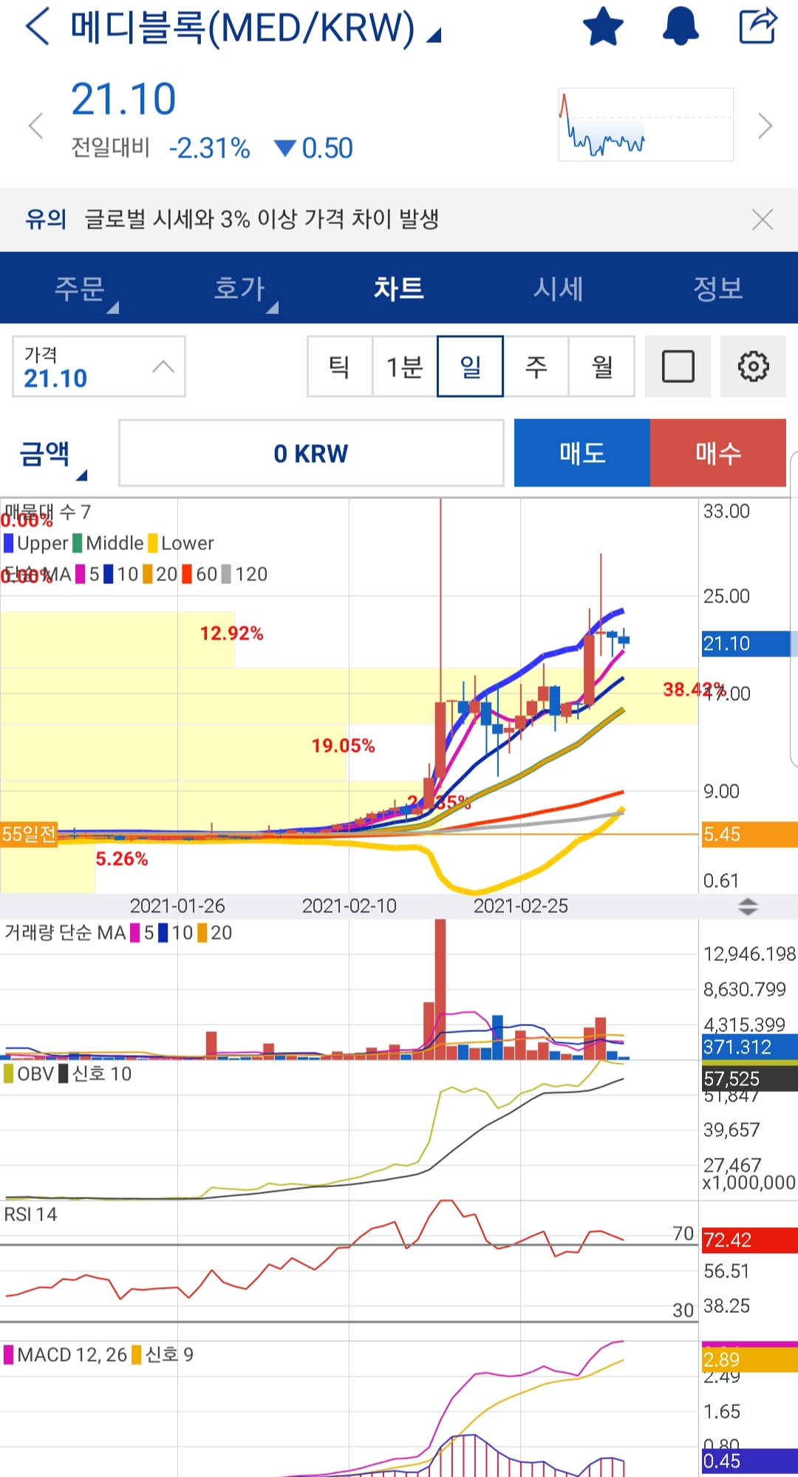
Task: Expand the 가격 21.10 price selector
Action: (99, 367)
